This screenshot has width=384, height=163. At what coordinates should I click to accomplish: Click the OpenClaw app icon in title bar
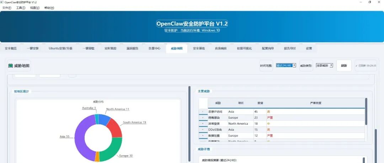2,2
